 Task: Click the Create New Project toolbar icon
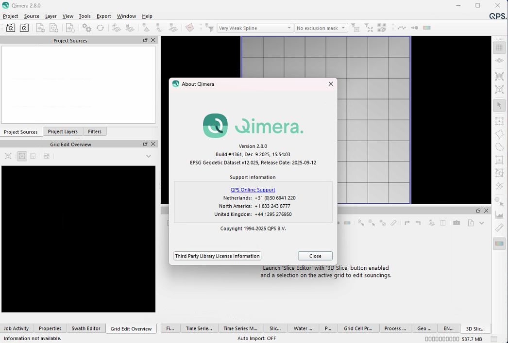(10, 28)
